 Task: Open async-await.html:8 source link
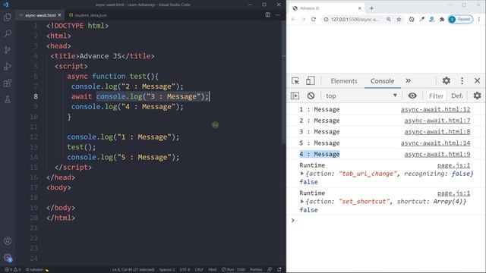437,131
